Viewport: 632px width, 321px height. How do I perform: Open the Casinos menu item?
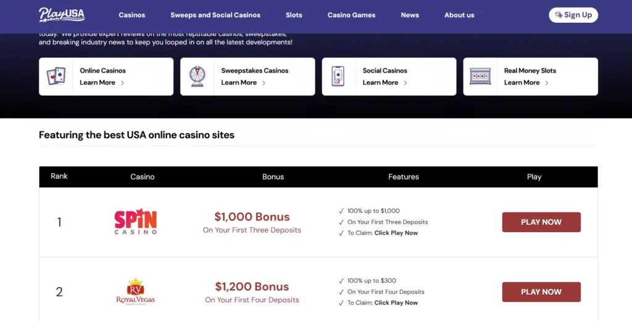pos(131,15)
